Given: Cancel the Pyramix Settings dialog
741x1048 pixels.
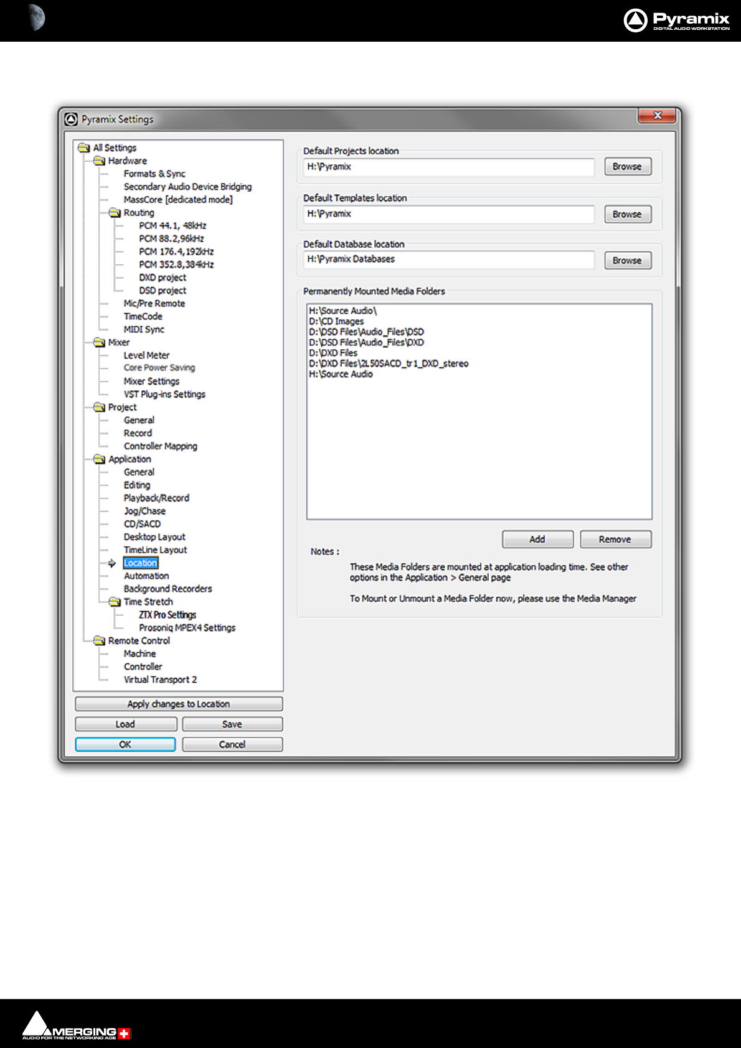Looking at the screenshot, I should [x=232, y=744].
